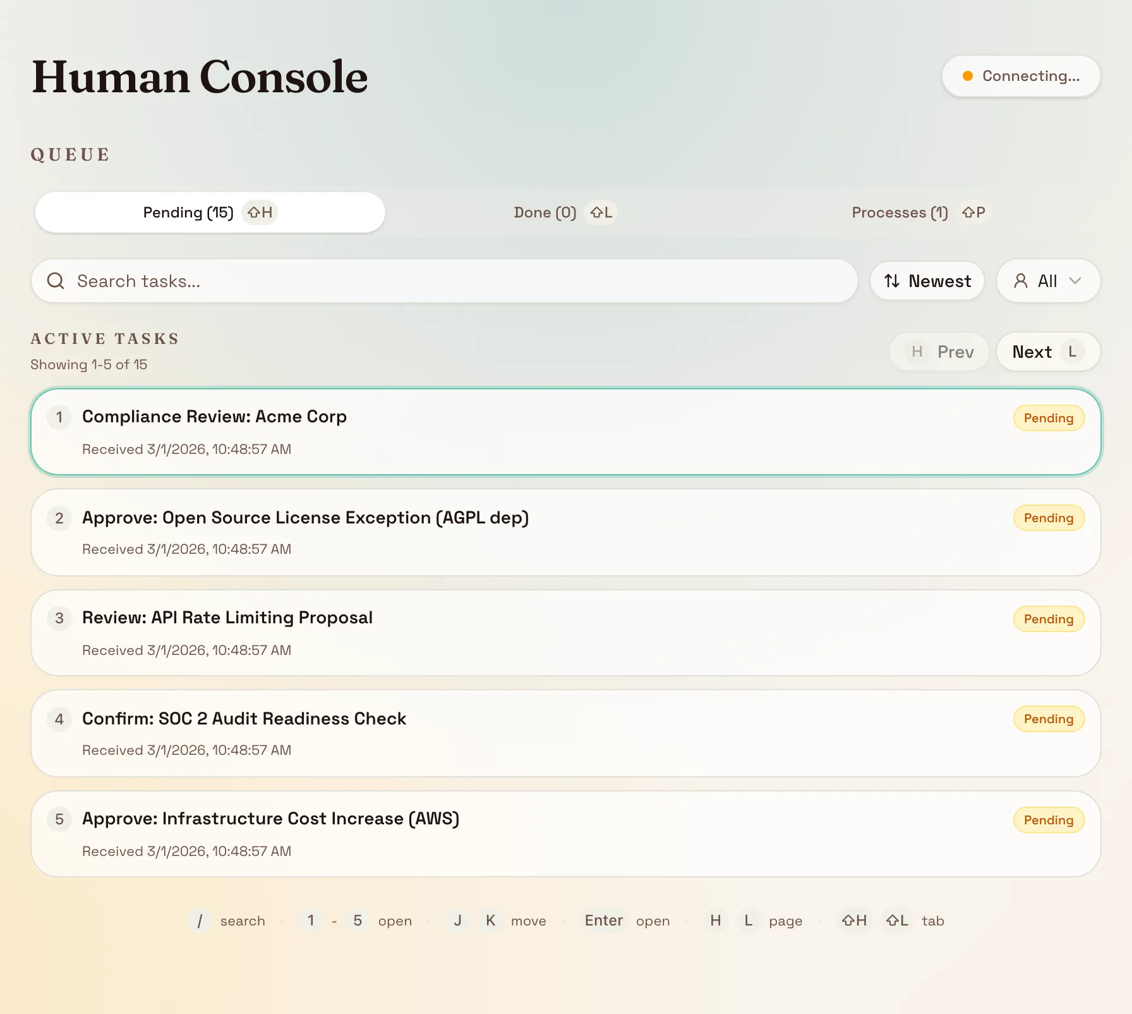1132x1014 pixels.
Task: Click the ⇧L shortcut badge on Done tab
Action: point(601,212)
